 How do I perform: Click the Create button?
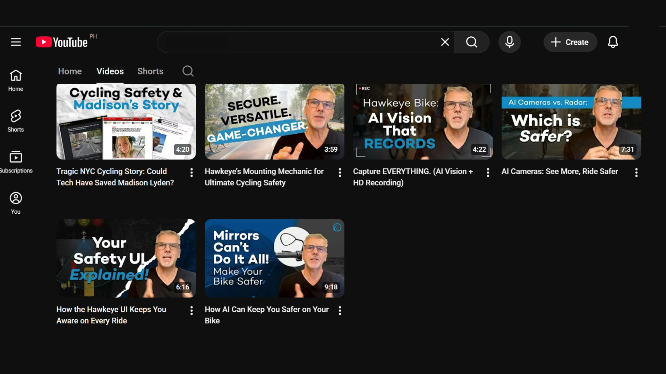point(570,42)
